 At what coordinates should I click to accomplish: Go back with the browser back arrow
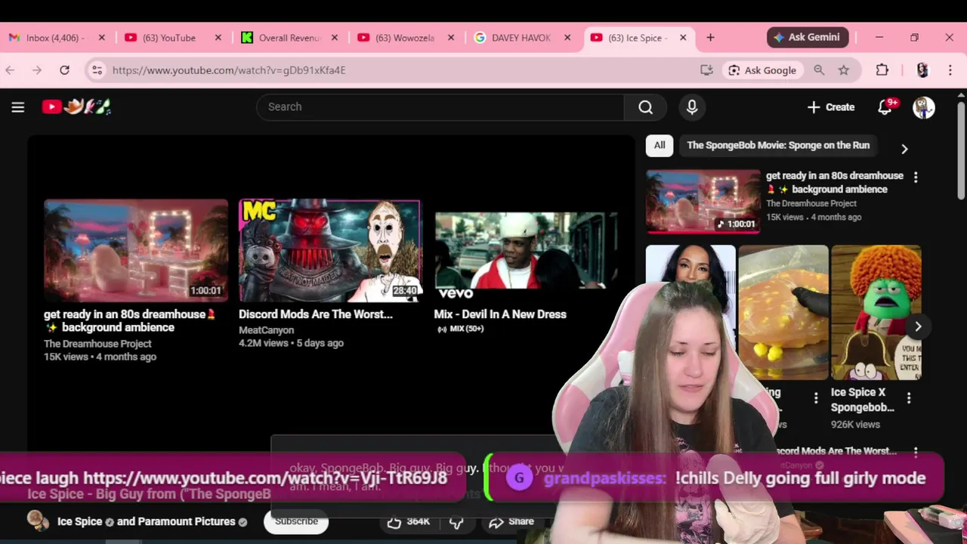pyautogui.click(x=11, y=70)
